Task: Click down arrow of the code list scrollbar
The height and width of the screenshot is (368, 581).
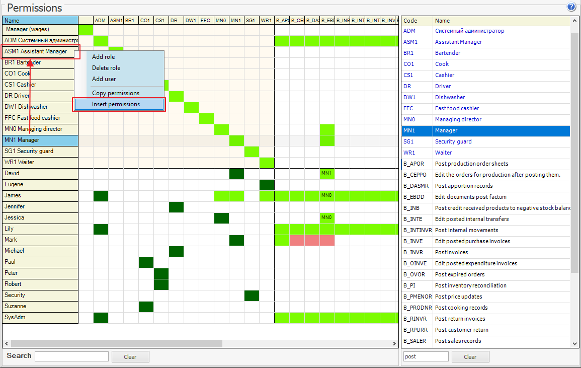Action: click(x=575, y=343)
